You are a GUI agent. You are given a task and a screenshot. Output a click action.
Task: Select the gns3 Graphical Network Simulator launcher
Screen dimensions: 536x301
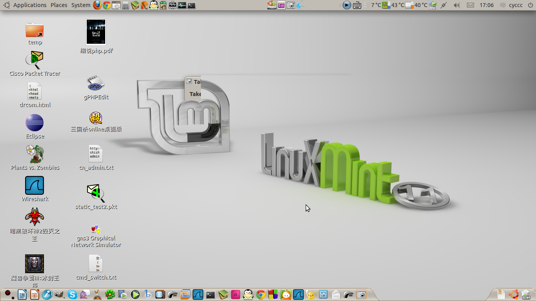(96, 236)
